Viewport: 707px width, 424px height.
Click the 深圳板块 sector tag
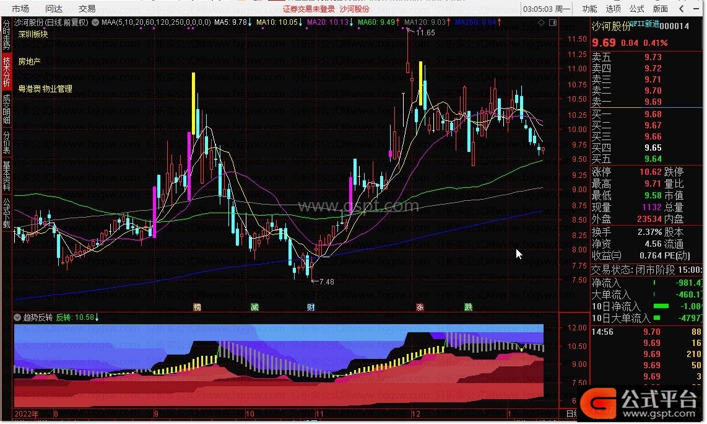[x=33, y=34]
